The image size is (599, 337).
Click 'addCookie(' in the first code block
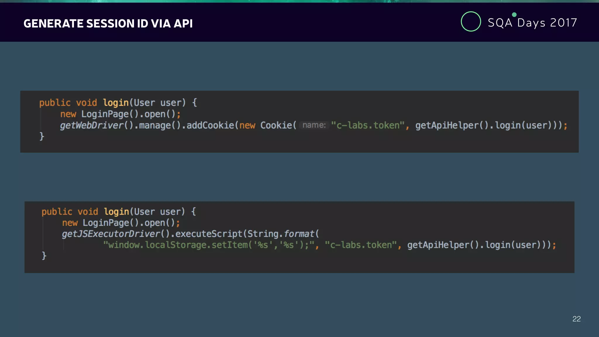[213, 125]
